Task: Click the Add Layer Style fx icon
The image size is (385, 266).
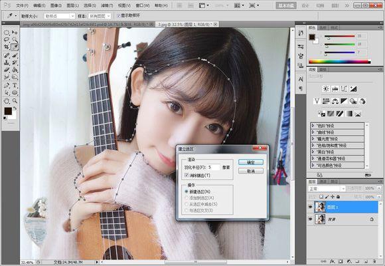Action: [x=333, y=261]
